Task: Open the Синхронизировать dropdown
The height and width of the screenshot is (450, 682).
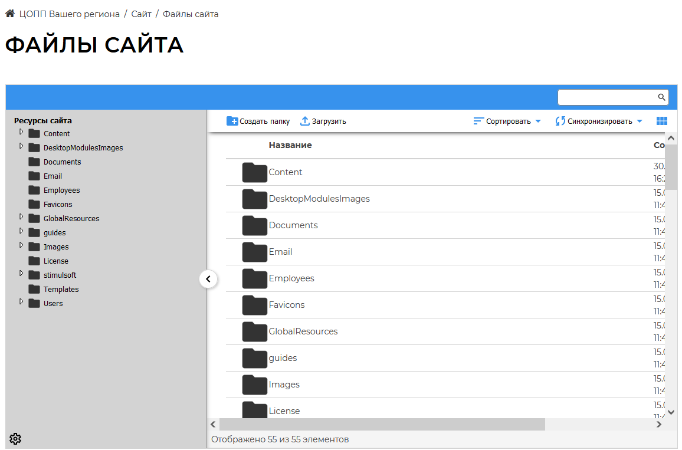Action: tap(598, 121)
